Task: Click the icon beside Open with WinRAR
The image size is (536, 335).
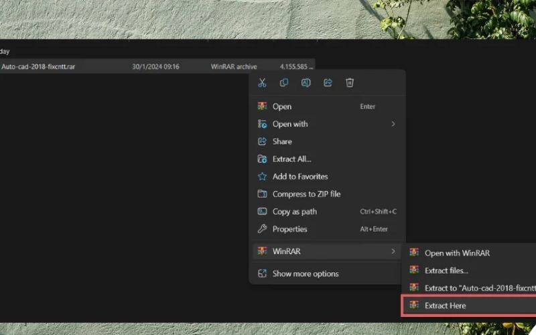Action: click(x=414, y=253)
